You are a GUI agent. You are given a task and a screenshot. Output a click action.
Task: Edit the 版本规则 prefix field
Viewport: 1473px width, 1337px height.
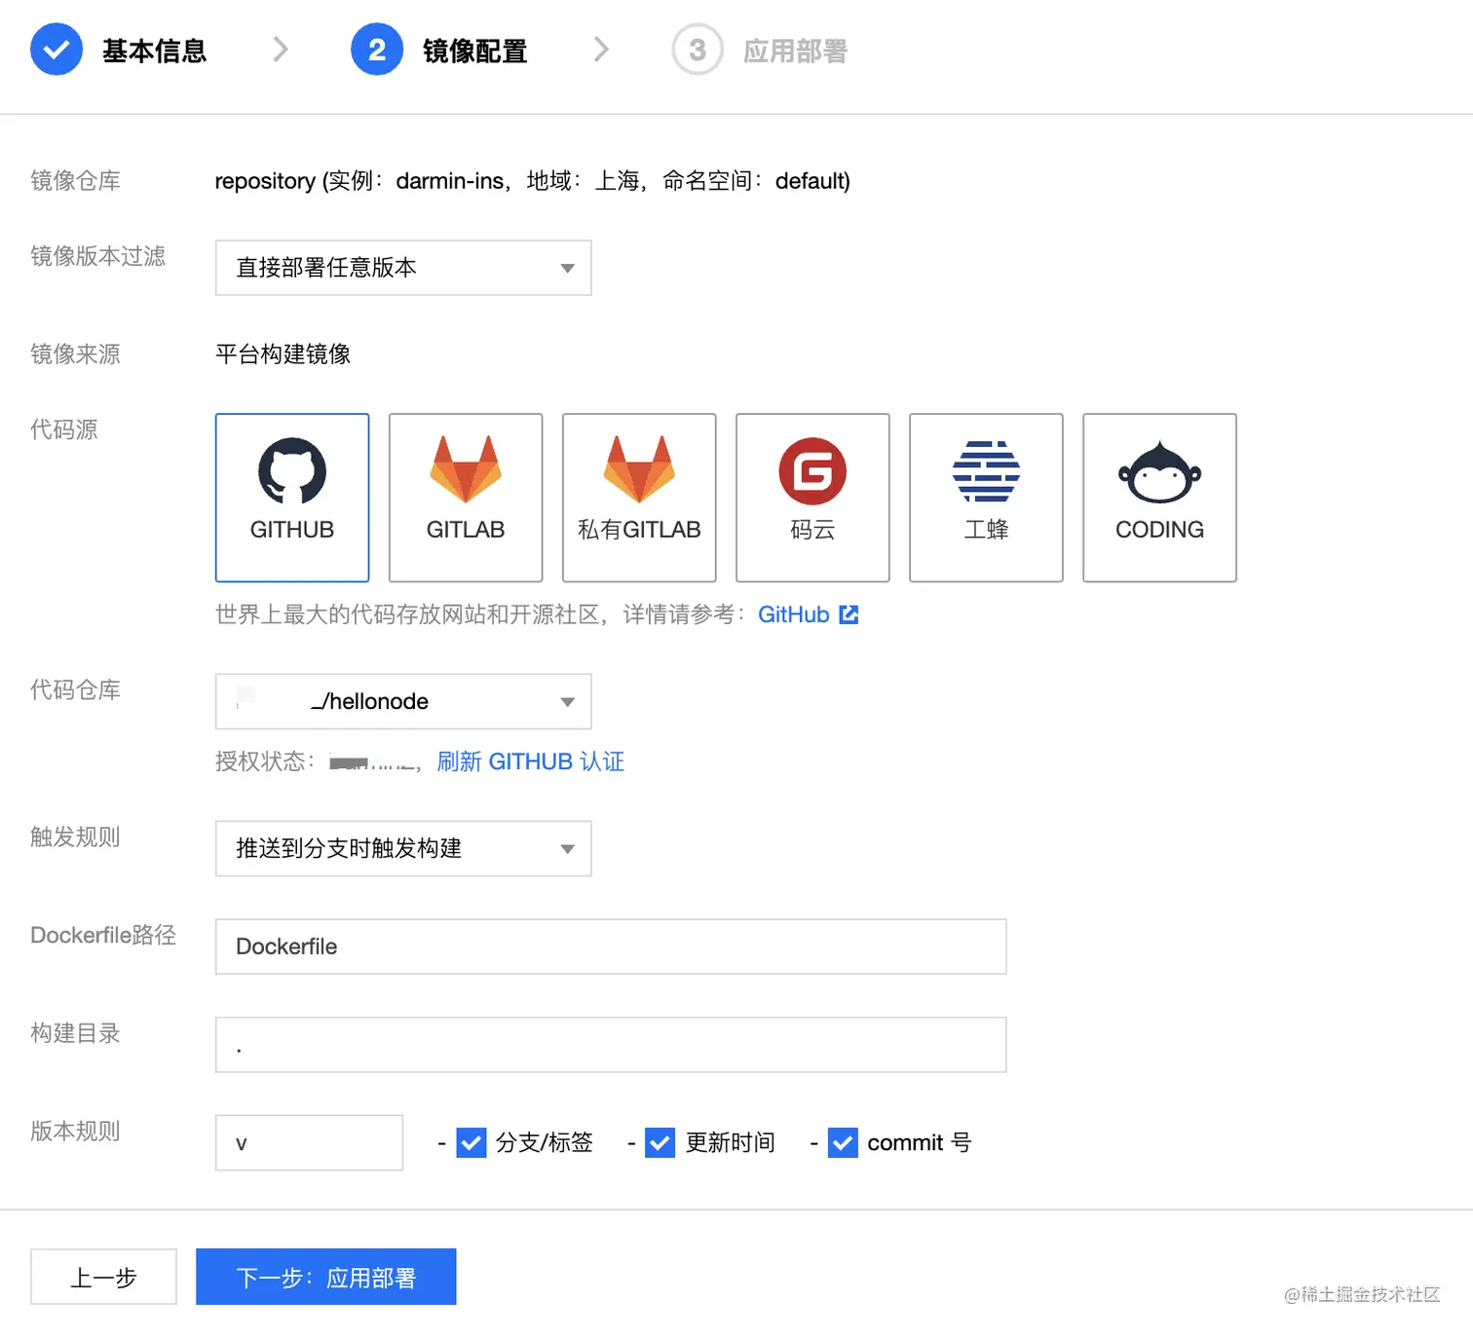click(309, 1142)
